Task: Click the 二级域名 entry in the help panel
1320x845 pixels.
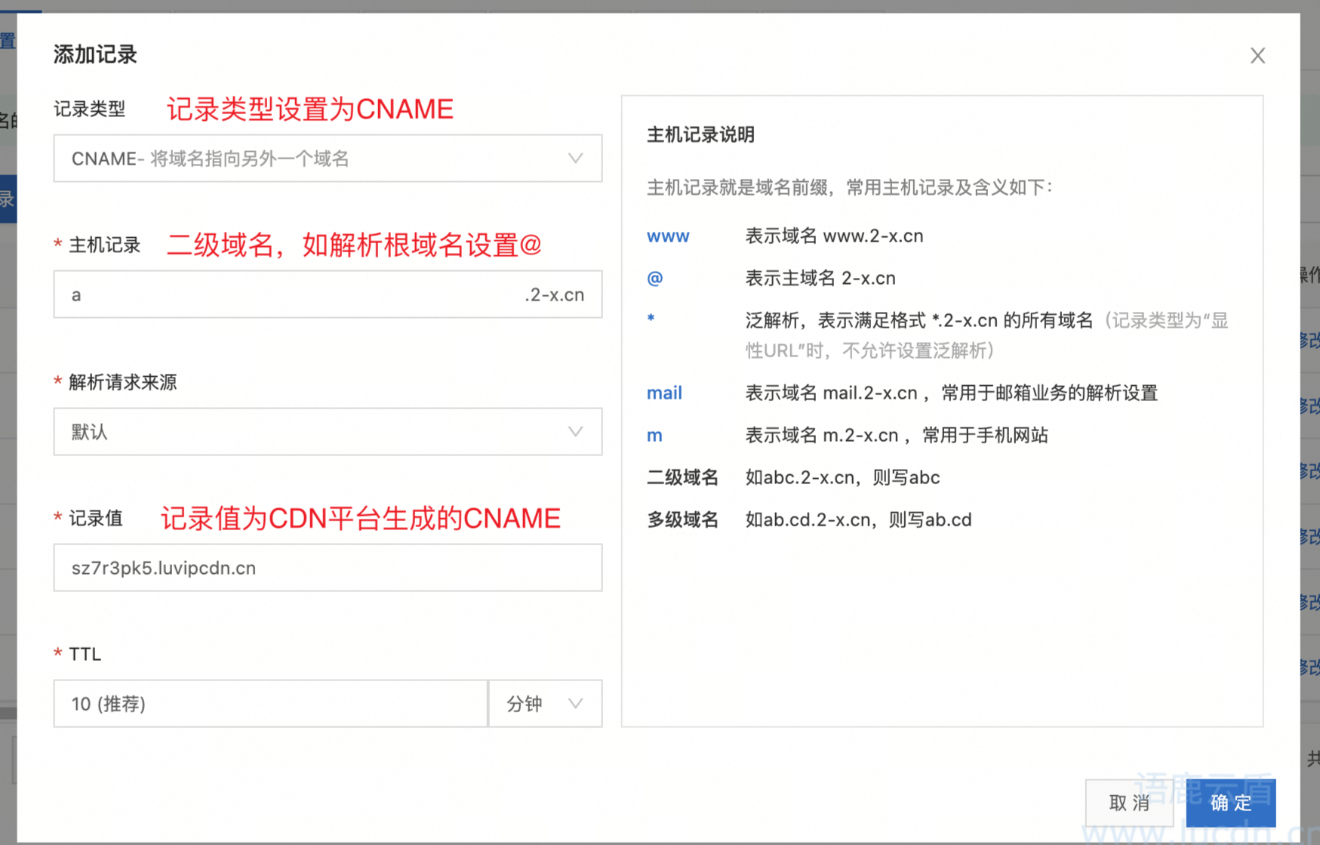Action: 682,478
